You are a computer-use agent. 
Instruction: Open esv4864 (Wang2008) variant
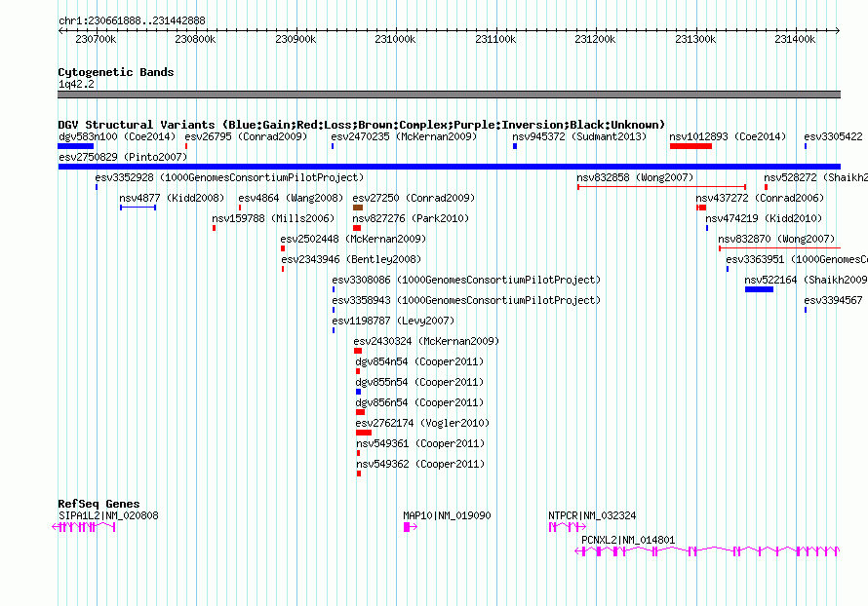(291, 198)
